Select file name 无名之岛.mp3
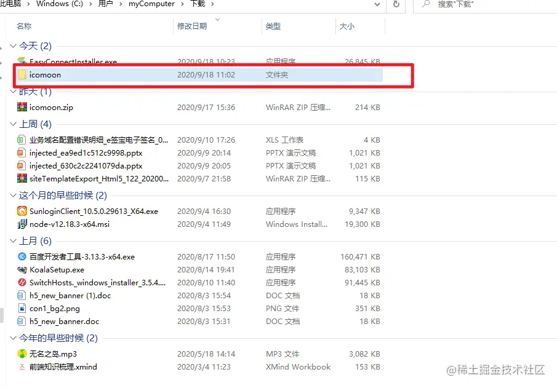Screen dimensions: 557x388 coord(53,354)
